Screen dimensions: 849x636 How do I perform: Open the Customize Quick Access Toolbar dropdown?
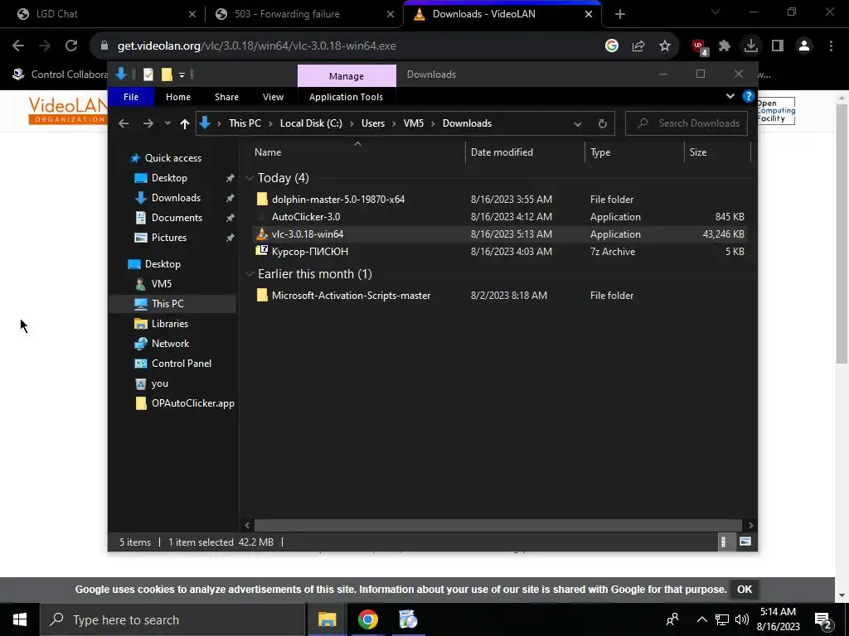point(182,75)
